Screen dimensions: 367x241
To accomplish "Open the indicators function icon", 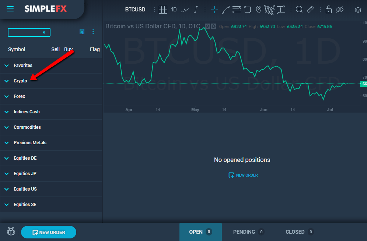I will pos(196,10).
